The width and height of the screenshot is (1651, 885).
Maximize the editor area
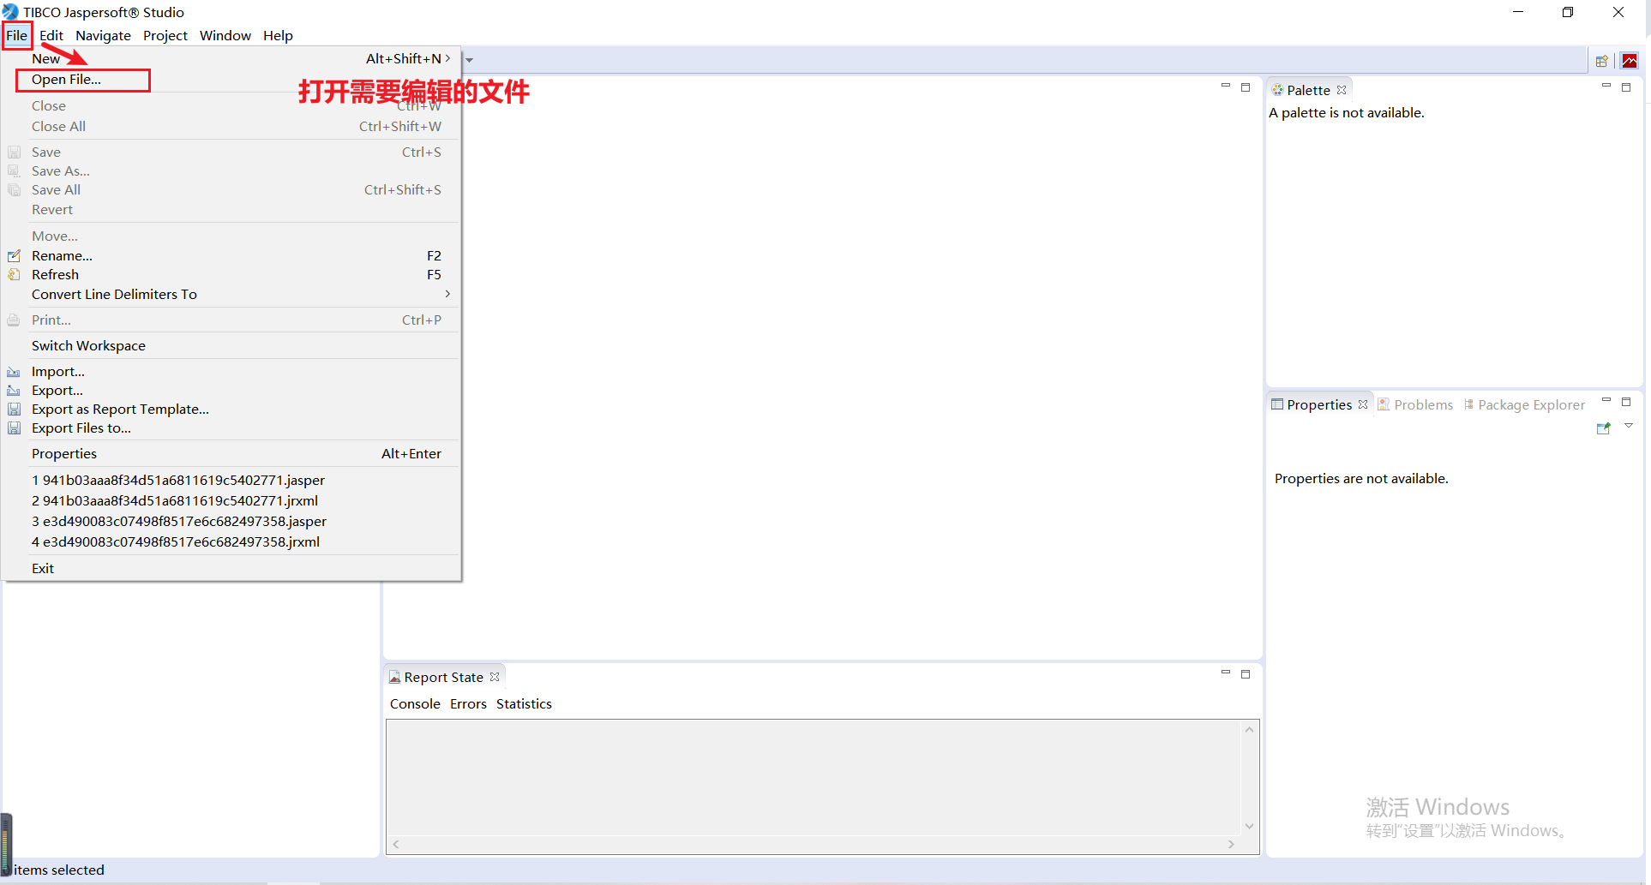pyautogui.click(x=1246, y=87)
